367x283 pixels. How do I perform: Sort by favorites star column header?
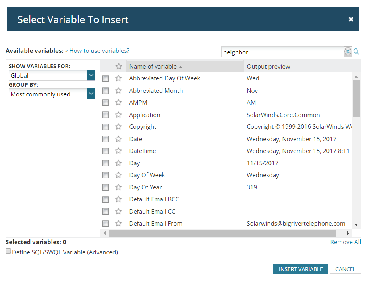pyautogui.click(x=118, y=67)
